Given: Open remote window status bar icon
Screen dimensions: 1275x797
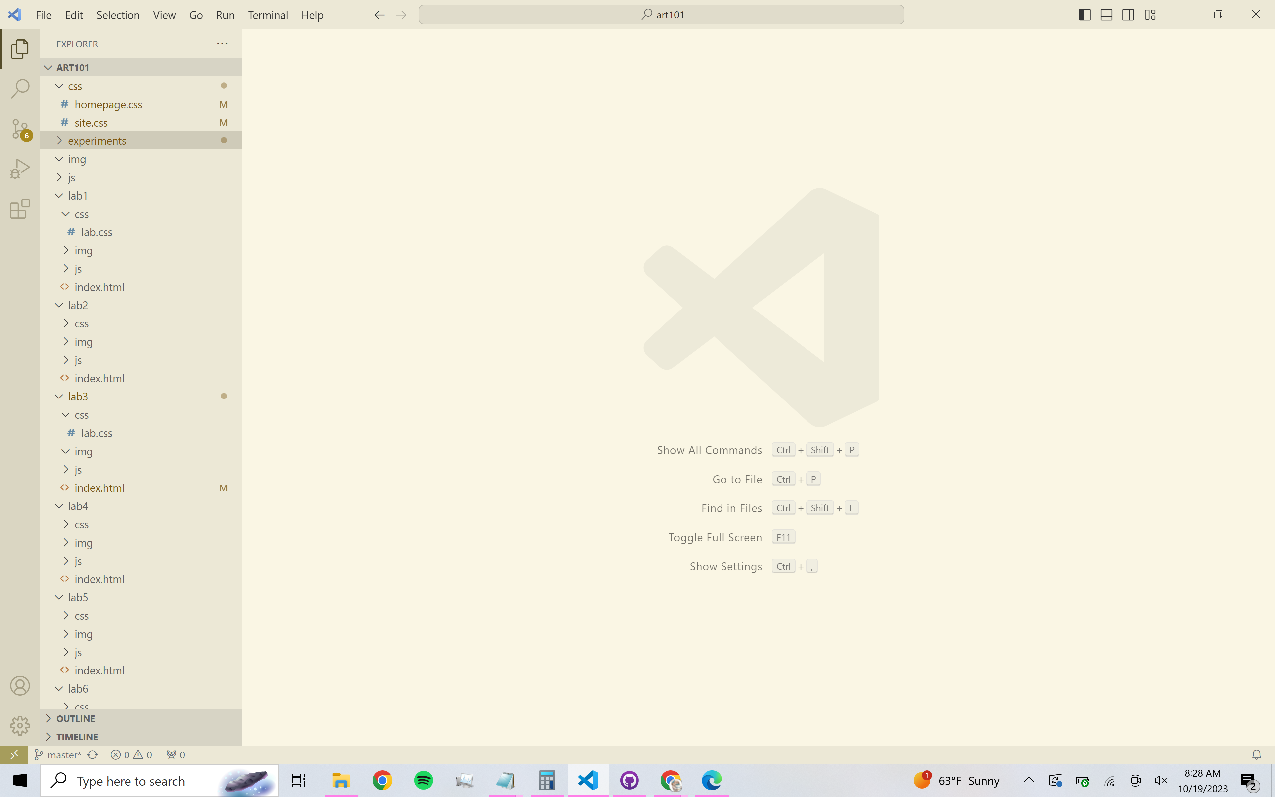Looking at the screenshot, I should point(14,754).
